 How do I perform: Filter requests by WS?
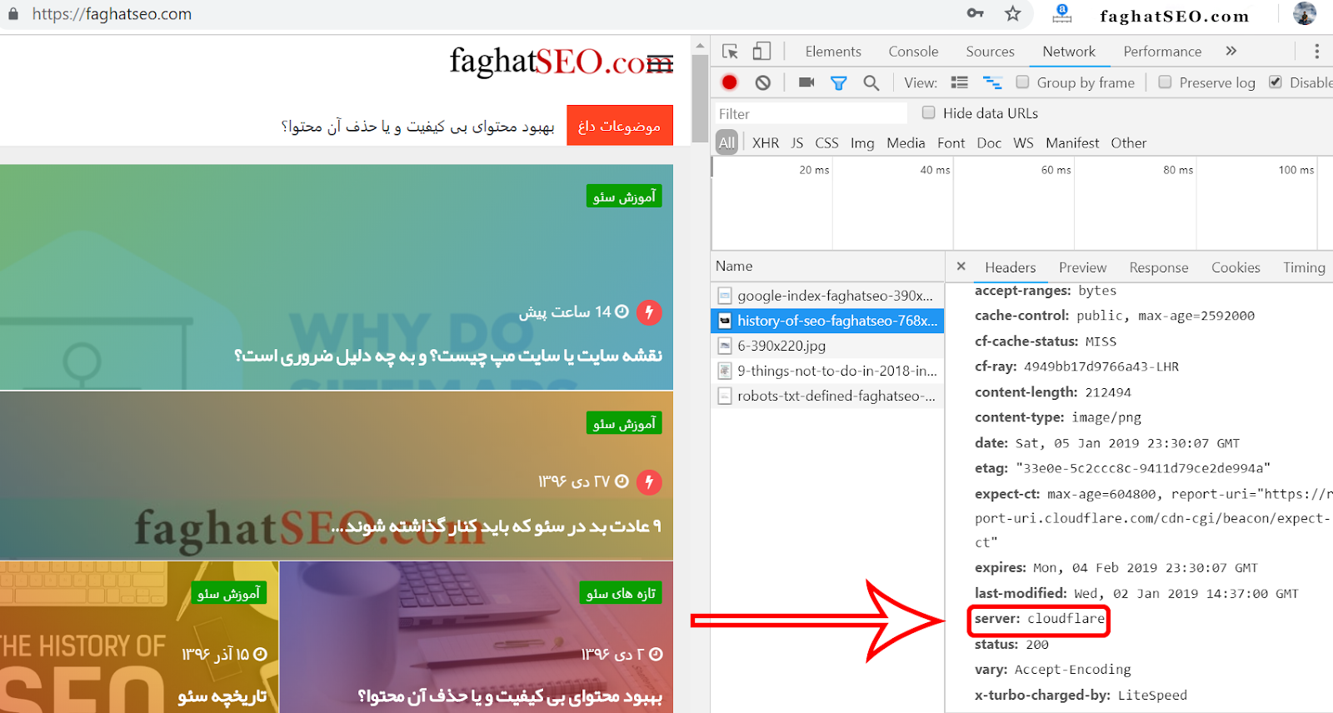[1023, 143]
